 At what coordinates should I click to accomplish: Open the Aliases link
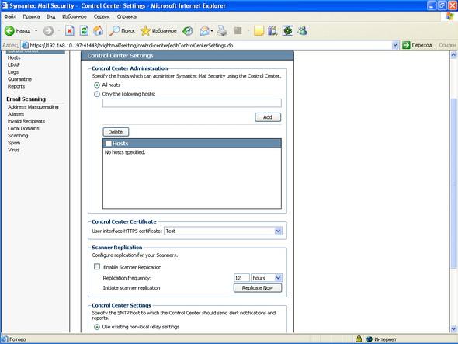pyautogui.click(x=16, y=114)
